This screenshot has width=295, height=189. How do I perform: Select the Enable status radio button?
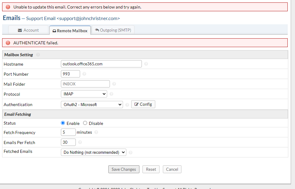click(x=63, y=123)
